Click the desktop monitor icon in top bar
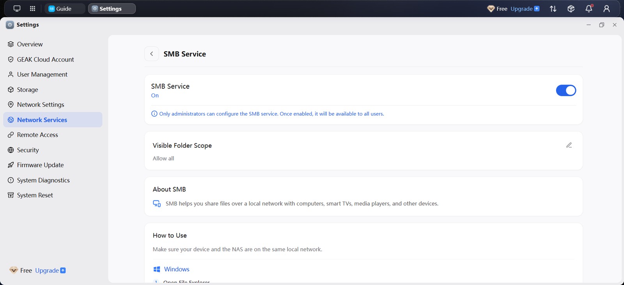 [17, 9]
